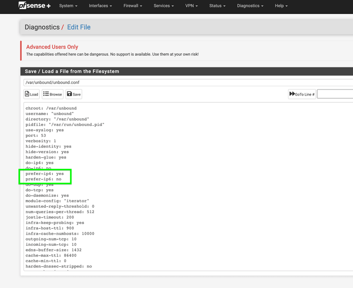Expand the Diagnostics dropdown menu
The width and height of the screenshot is (353, 288).
(250, 6)
